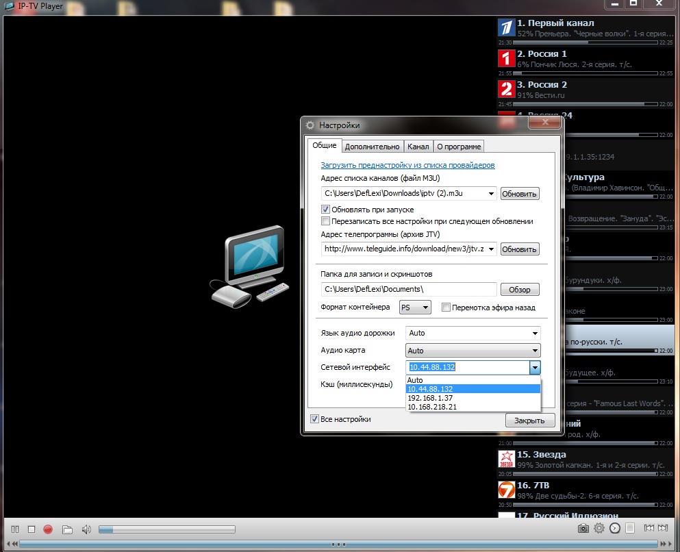The image size is (680, 552).
Task: Open the Формат контейнера PS dropdown
Action: point(415,308)
